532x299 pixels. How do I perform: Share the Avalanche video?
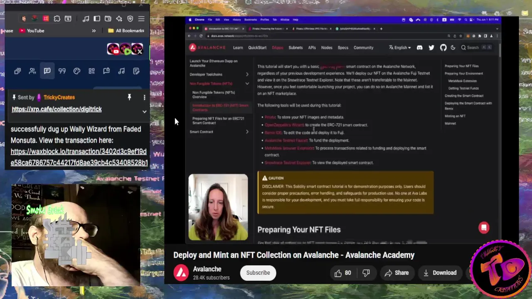[x=397, y=273]
